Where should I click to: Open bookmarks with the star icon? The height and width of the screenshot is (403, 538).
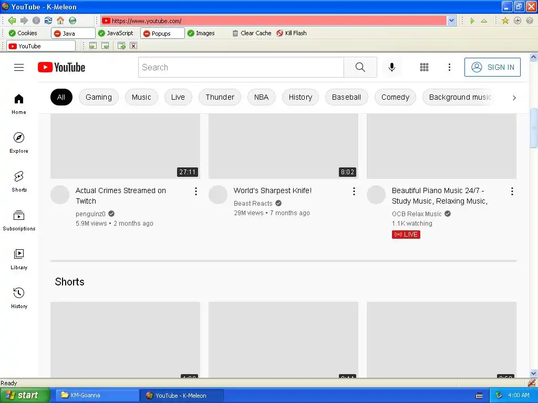tap(505, 20)
